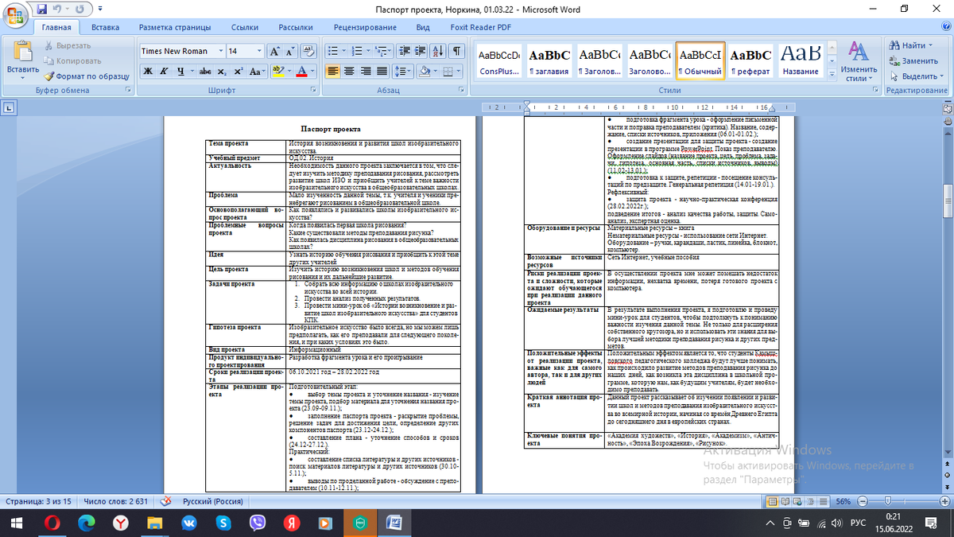Switch to the Ссылки tab

(x=245, y=27)
